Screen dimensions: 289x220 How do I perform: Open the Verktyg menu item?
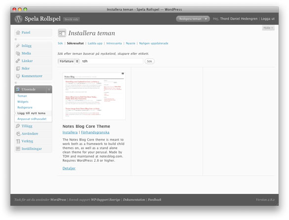[27, 141]
